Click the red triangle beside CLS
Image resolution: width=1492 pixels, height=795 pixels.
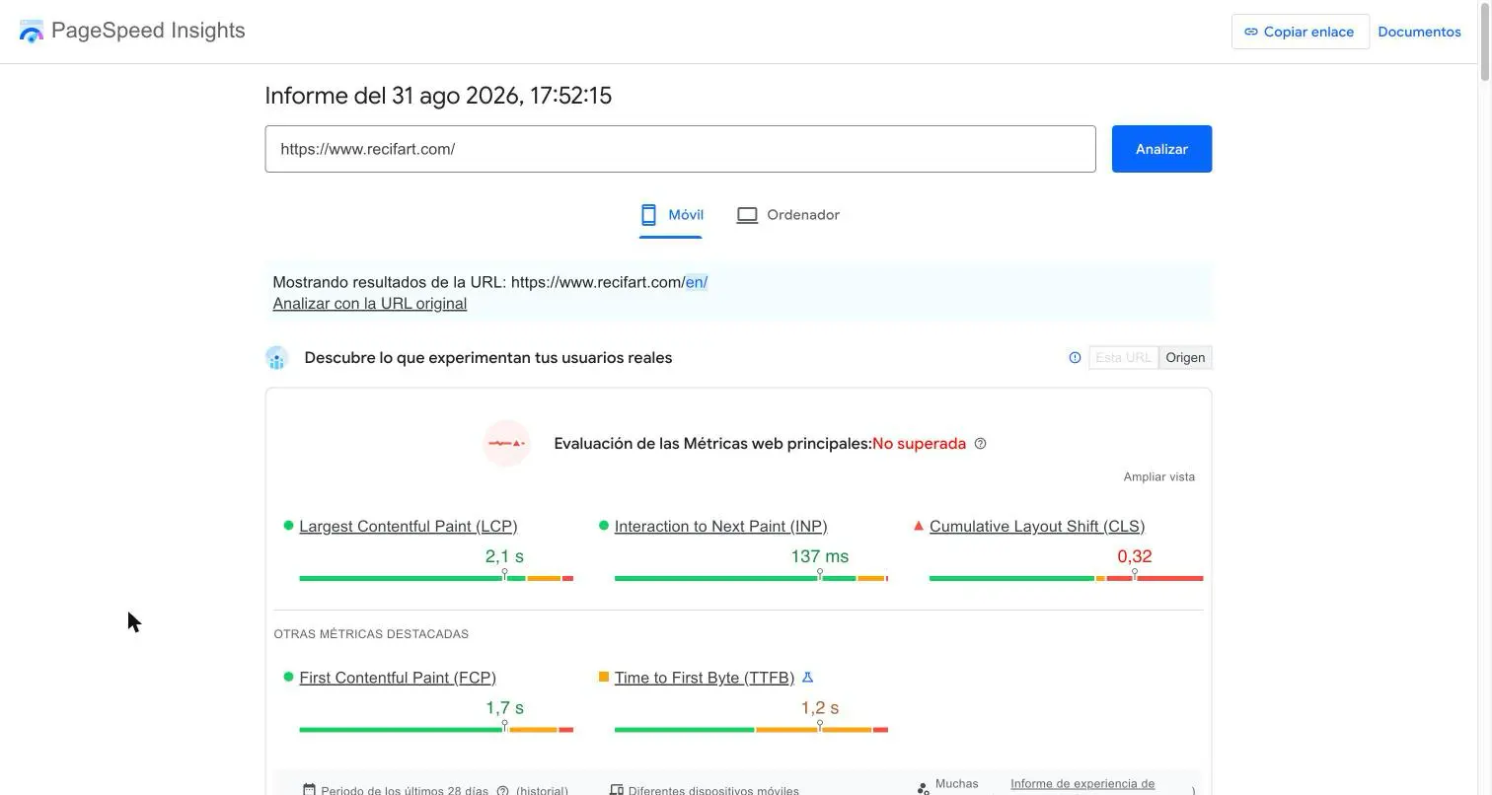click(x=919, y=526)
